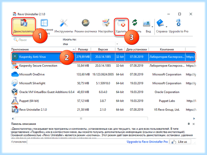Viewport: 207px width, 155px height.
Task: Open the Справка help book icon
Action: [x=160, y=23]
